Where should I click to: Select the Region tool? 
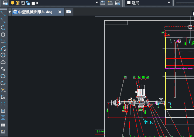coord(3,118)
